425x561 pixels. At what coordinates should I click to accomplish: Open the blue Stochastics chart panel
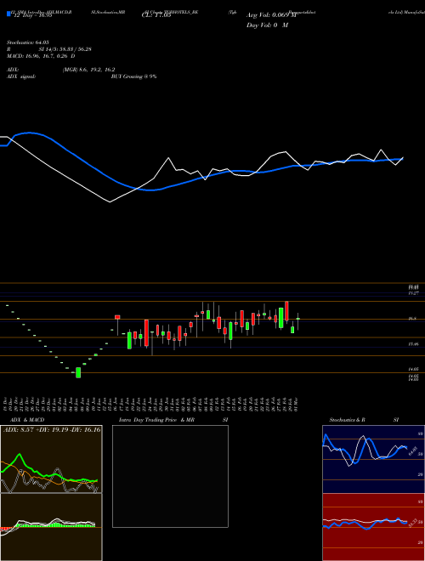pyautogui.click(x=373, y=459)
